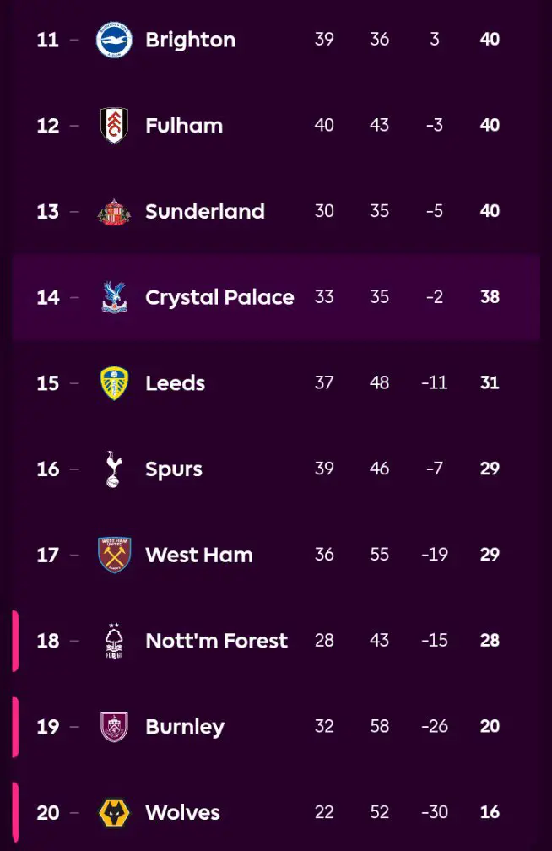Click the West Ham crest
Image resolution: width=552 pixels, height=851 pixels.
click(114, 555)
